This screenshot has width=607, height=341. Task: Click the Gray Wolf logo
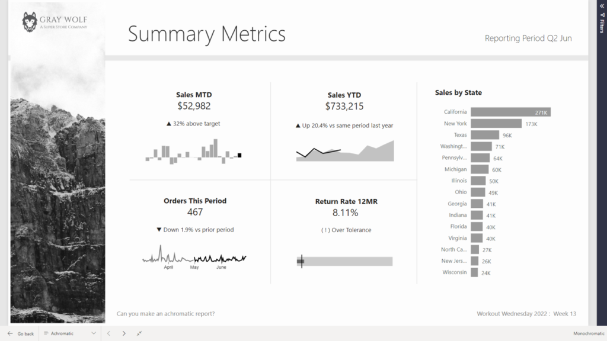click(x=30, y=22)
